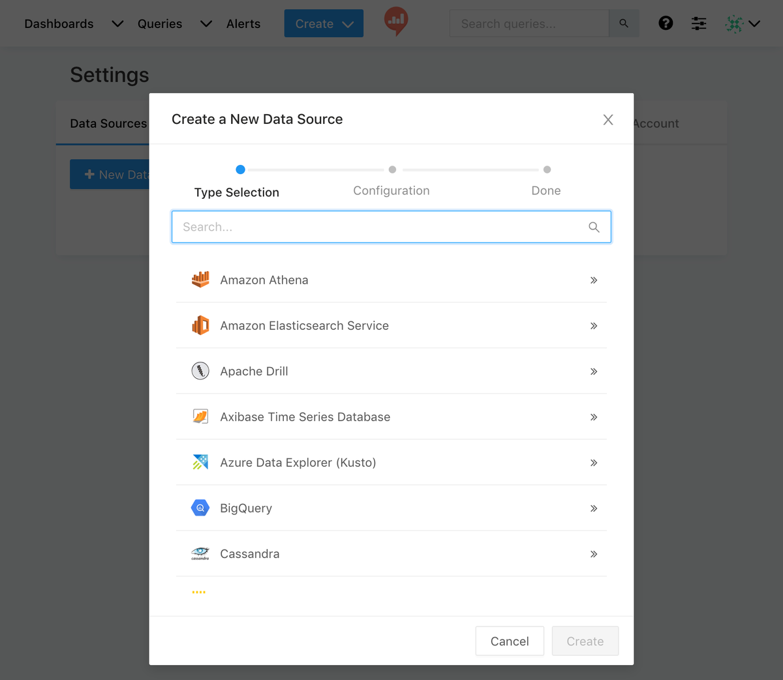Click the double-arrow for Azure Data Explorer

pos(594,462)
